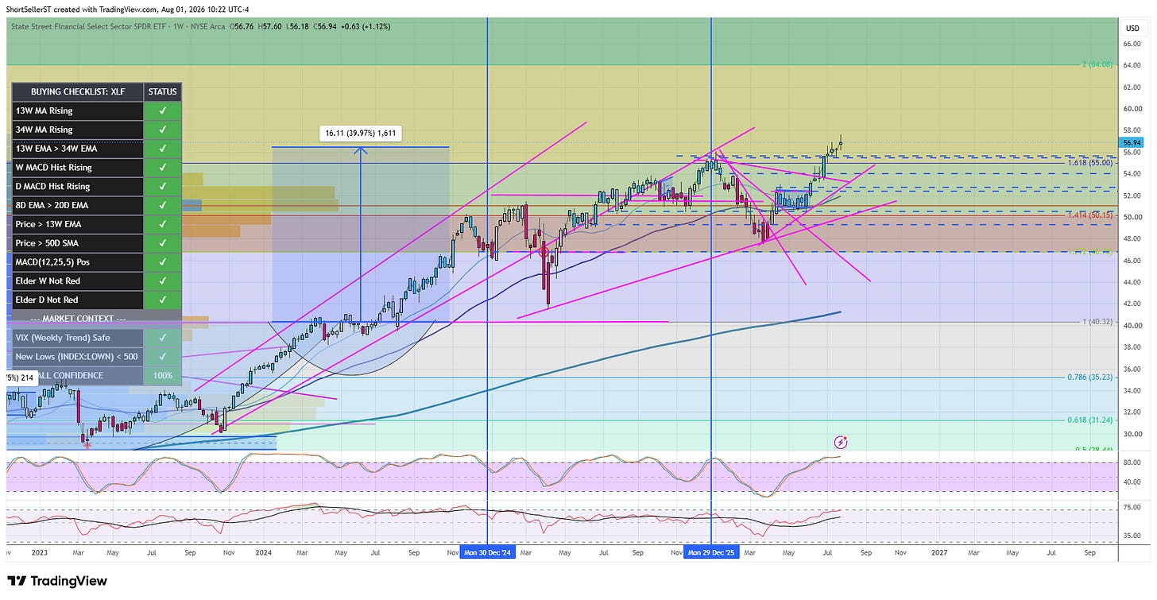
Task: Click the 'Mon 30 Dec '24' date marker
Action: coord(486,552)
